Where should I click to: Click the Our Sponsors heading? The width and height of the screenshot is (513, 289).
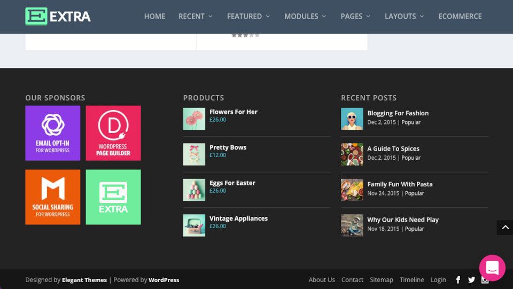pyautogui.click(x=55, y=98)
